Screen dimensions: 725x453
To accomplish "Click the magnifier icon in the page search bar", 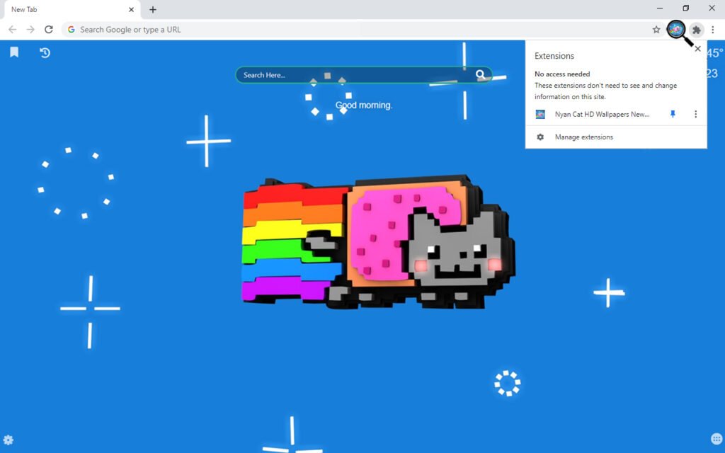I will pos(481,75).
